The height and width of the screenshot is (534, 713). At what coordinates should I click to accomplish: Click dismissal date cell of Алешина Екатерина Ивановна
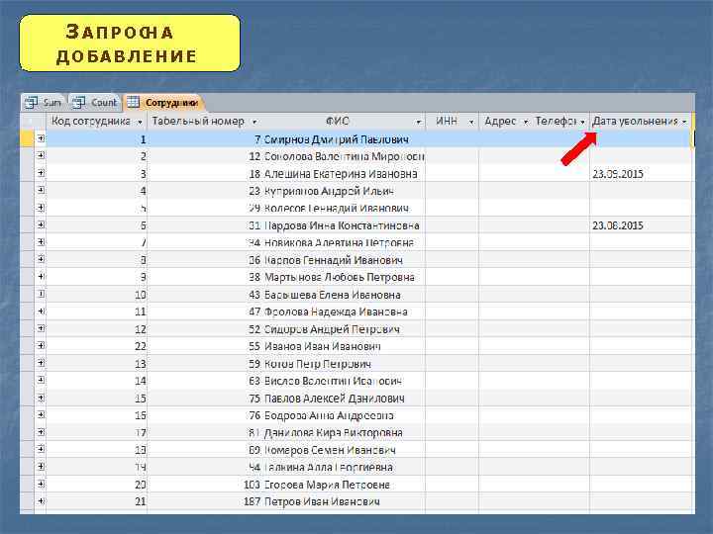click(x=641, y=173)
